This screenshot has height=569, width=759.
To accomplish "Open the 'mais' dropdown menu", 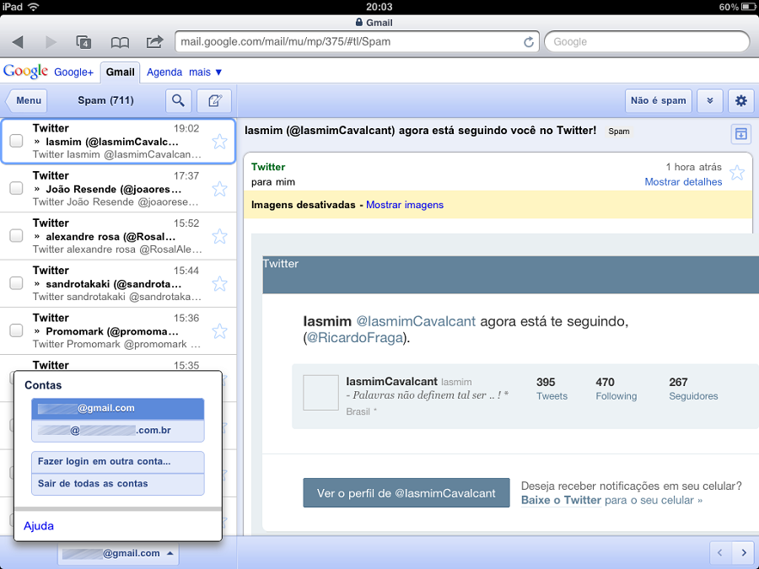I will (205, 72).
